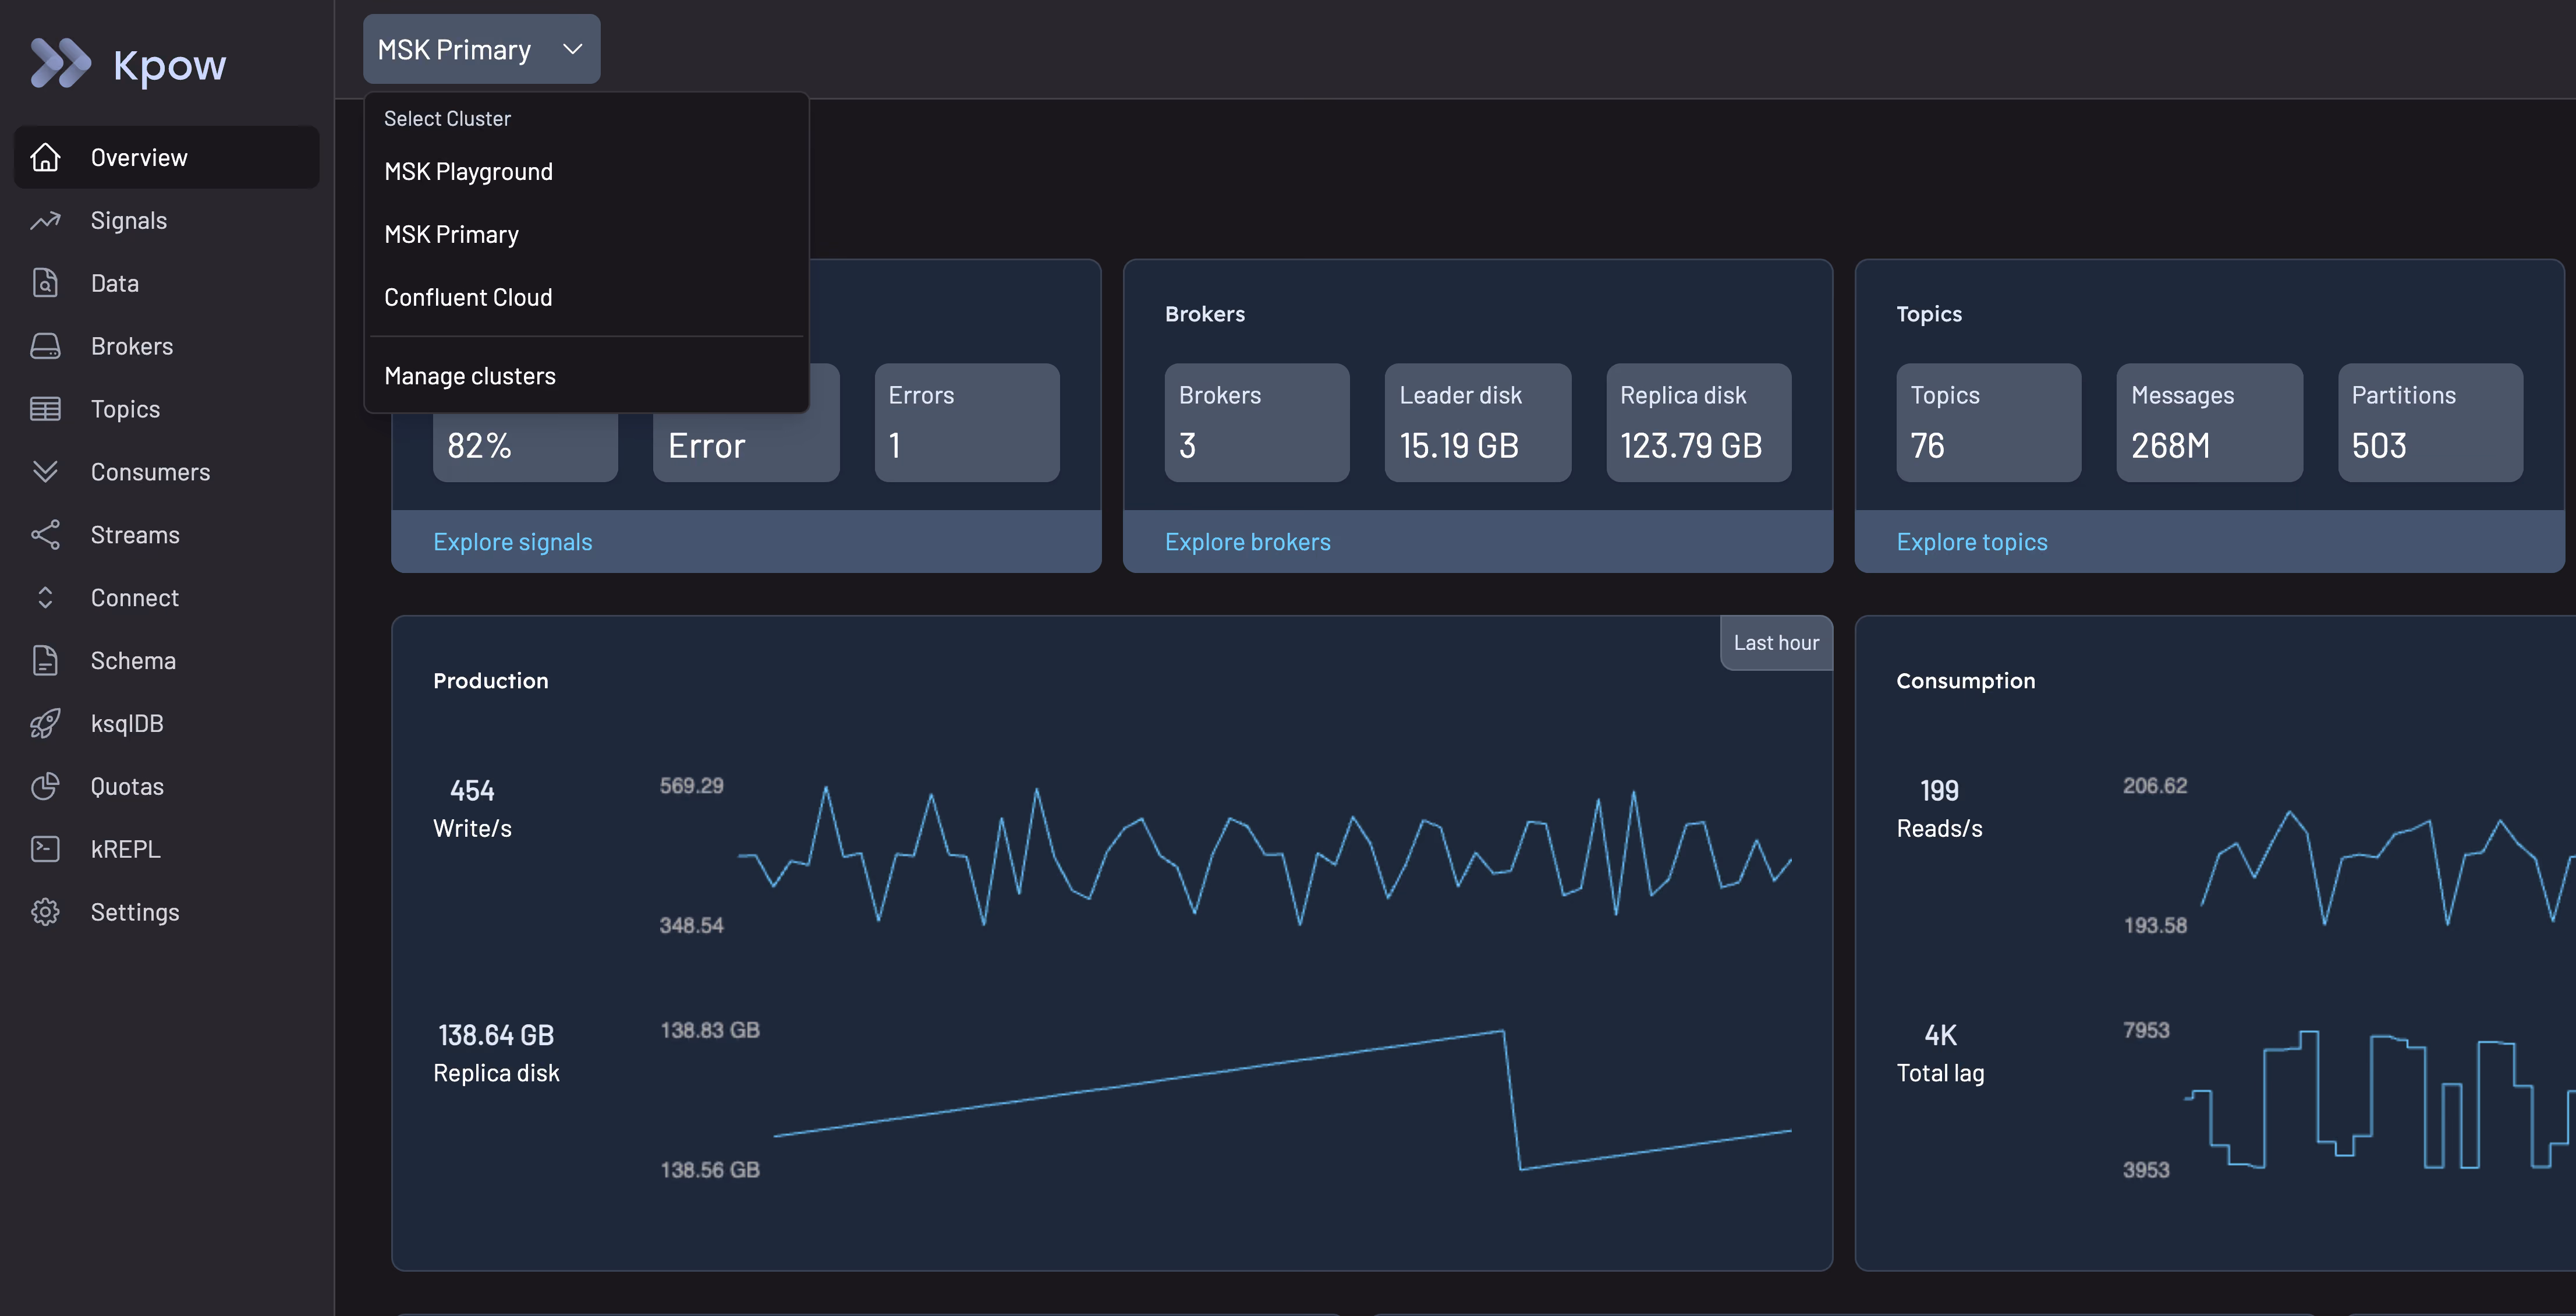Open the Topics sidebar label
This screenshot has height=1316, width=2576.
(x=125, y=409)
